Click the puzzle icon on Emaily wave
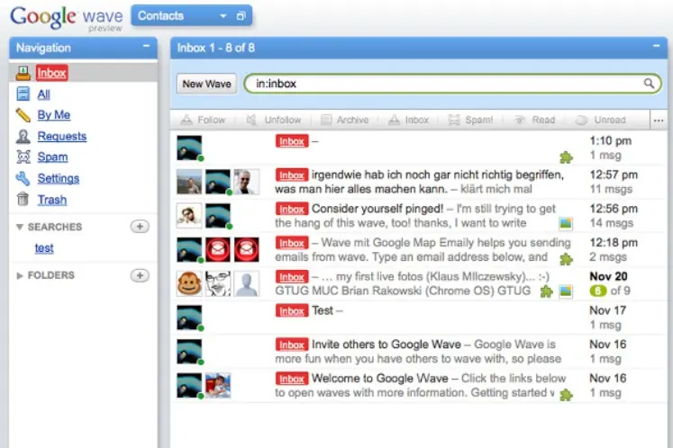This screenshot has height=448, width=673. point(566,259)
